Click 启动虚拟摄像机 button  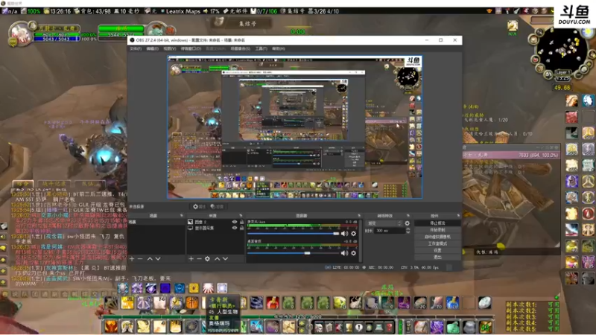(x=437, y=237)
